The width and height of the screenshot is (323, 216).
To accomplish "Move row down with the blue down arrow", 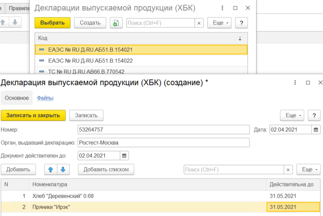I will point(63,169).
